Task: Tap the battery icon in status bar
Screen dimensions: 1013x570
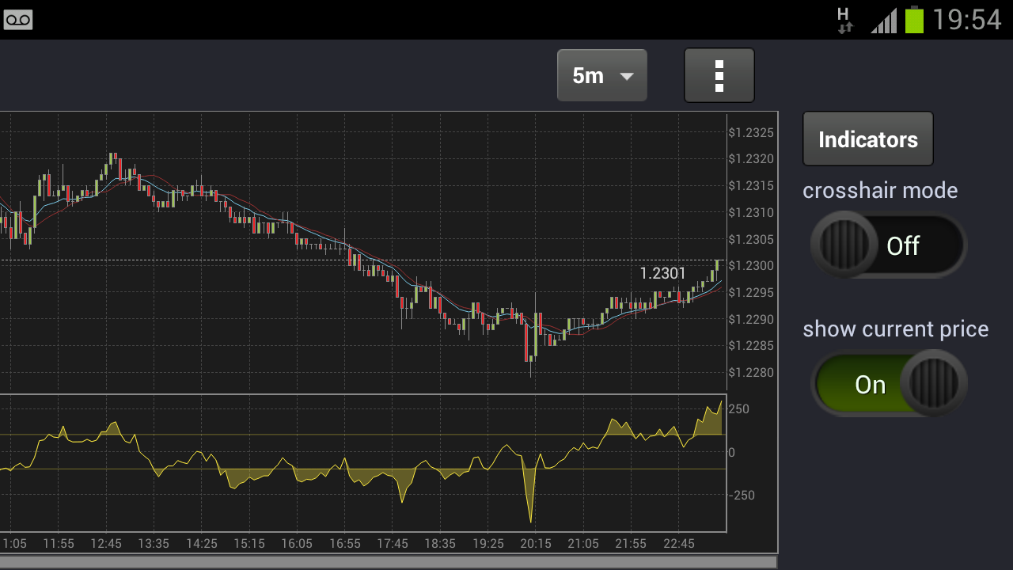Action: 914,20
